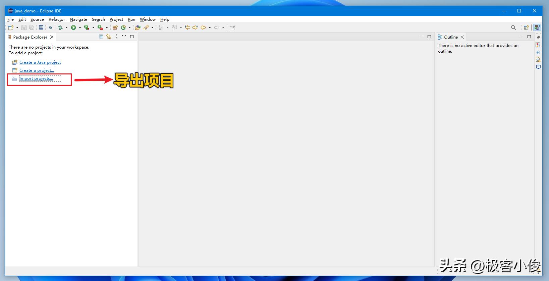Click the Open Type icon

(x=138, y=27)
